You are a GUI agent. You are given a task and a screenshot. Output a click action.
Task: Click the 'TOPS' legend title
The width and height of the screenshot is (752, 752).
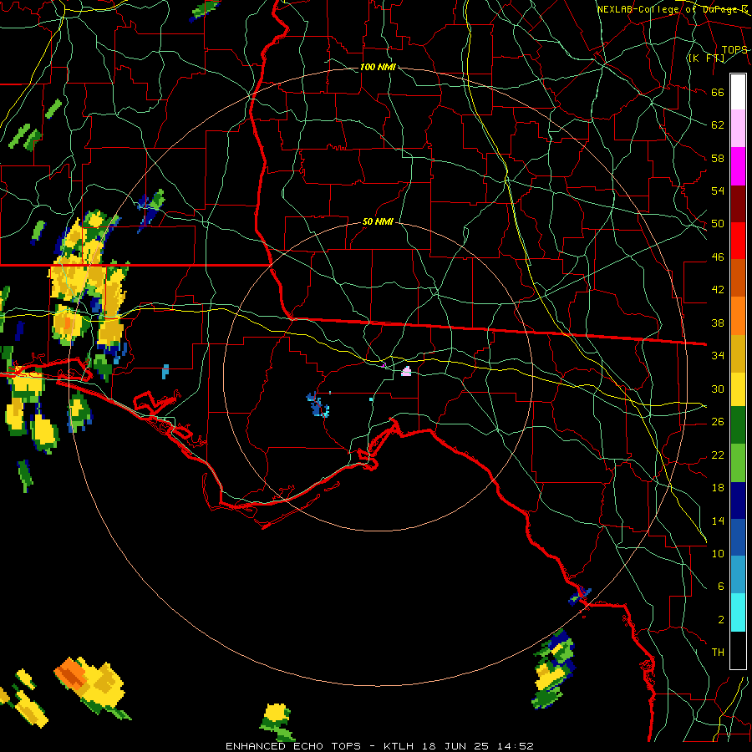coord(734,50)
